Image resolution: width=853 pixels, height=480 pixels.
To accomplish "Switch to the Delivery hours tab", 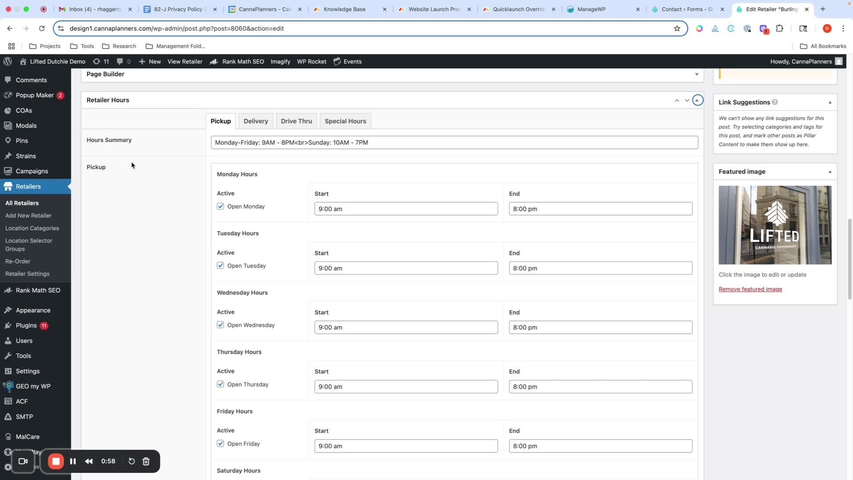I will 255,121.
